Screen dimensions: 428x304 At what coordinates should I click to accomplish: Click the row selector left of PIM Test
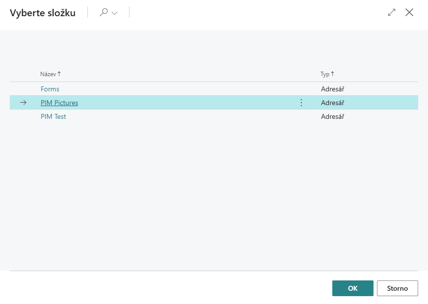(23, 116)
